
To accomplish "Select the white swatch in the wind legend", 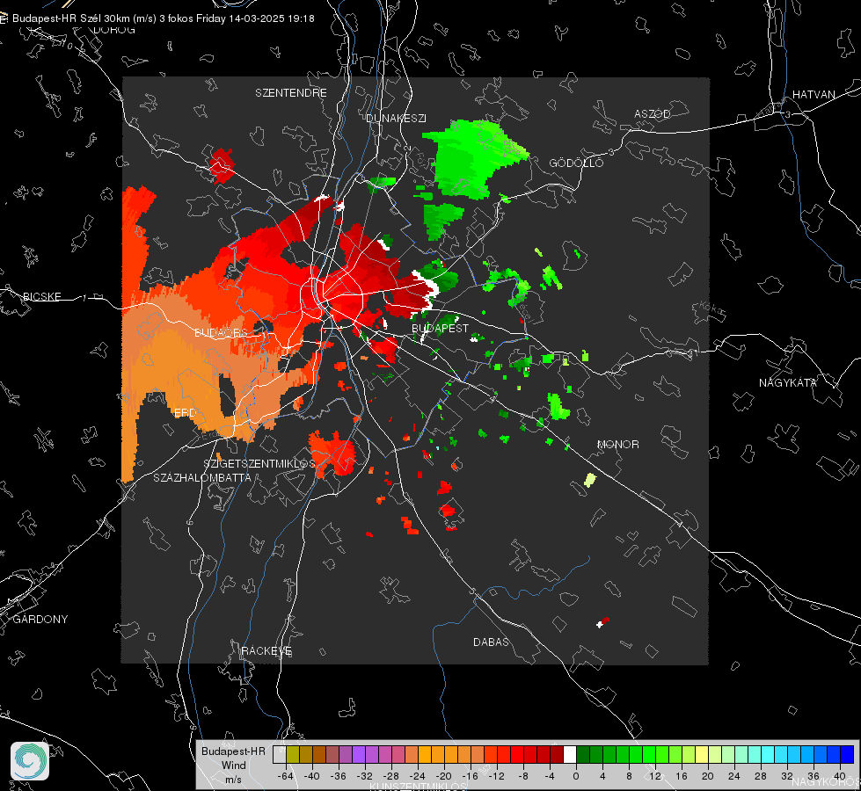I will (x=570, y=754).
